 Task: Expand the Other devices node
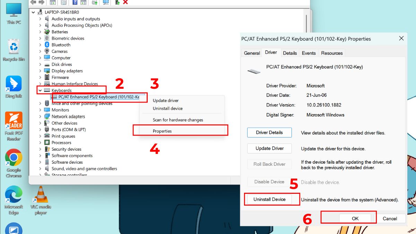coord(40,123)
